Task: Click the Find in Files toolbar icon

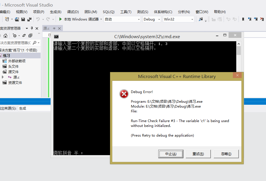Action: click(x=201, y=19)
